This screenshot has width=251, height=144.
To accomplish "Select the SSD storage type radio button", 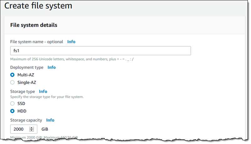I will (12, 103).
